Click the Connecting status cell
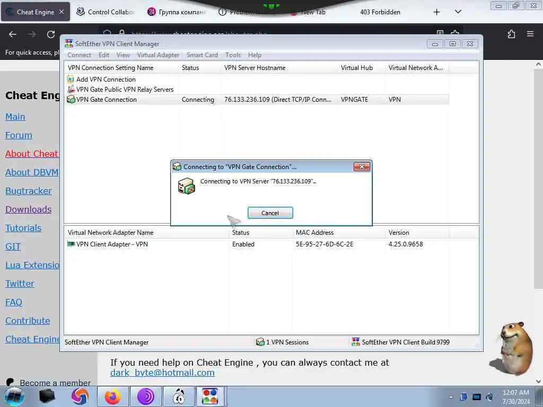 click(198, 99)
